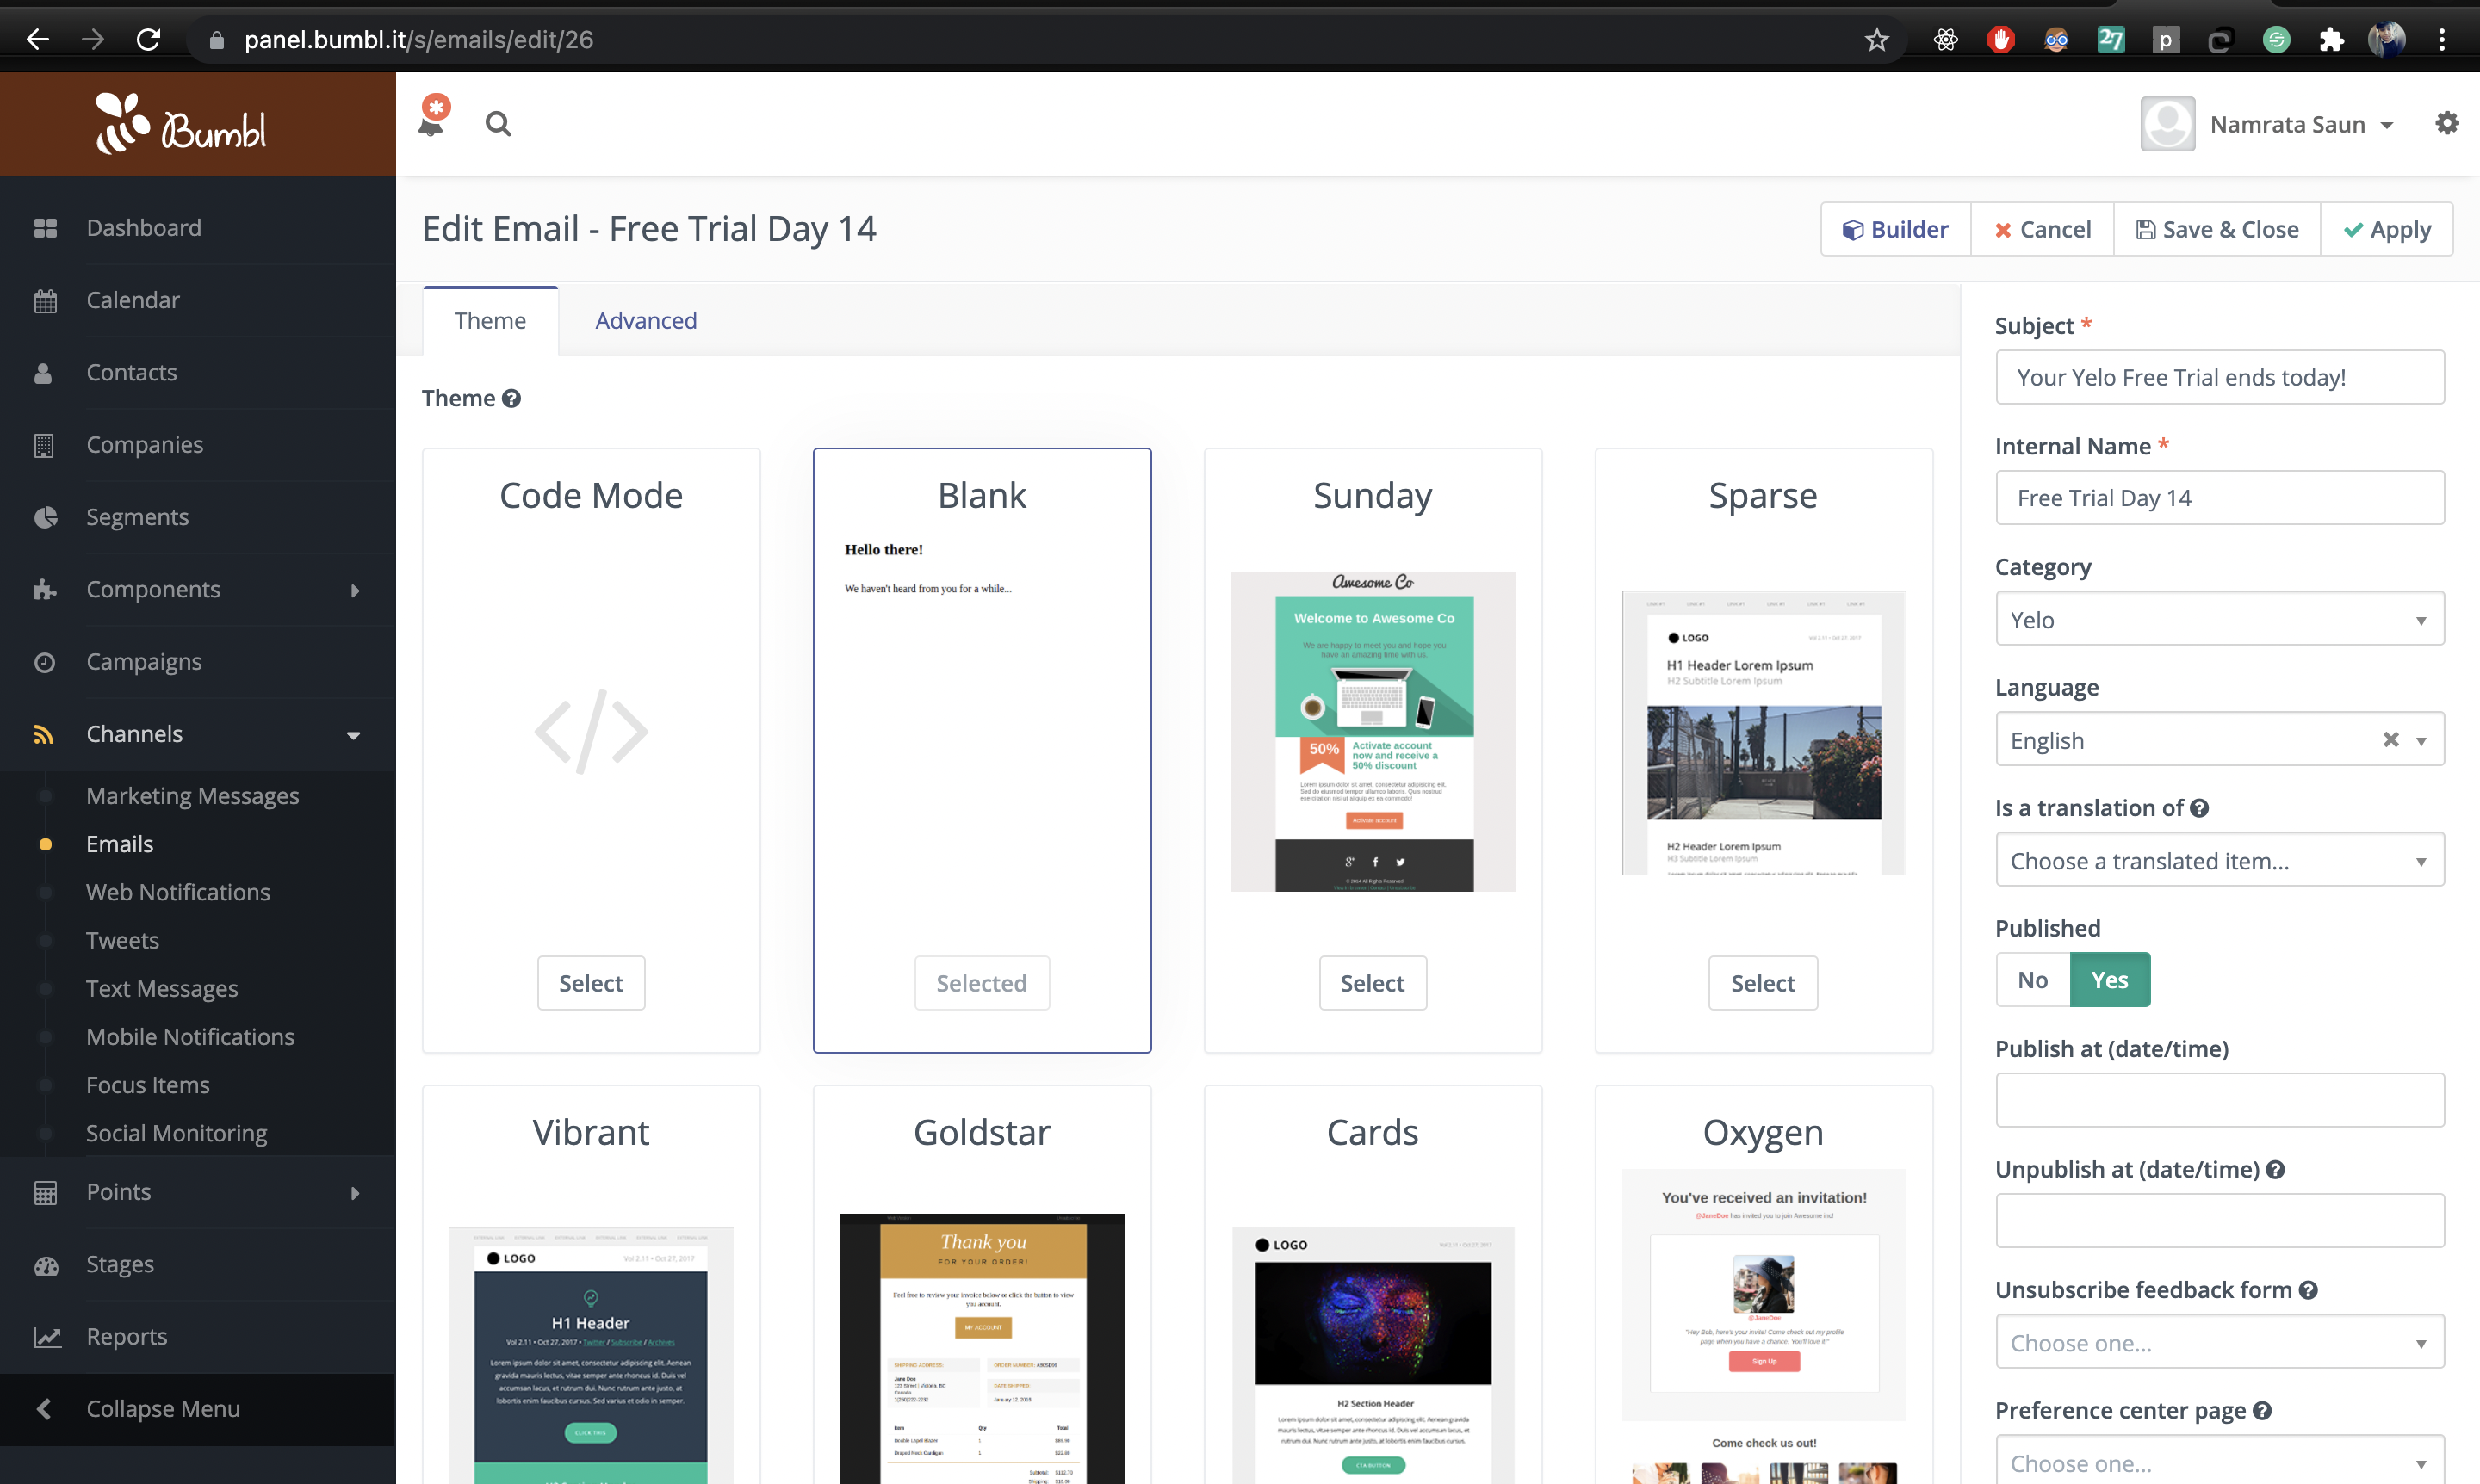Viewport: 2480px width, 1484px height.
Task: Click help icon beside Is a translation of
Action: [x=2199, y=808]
